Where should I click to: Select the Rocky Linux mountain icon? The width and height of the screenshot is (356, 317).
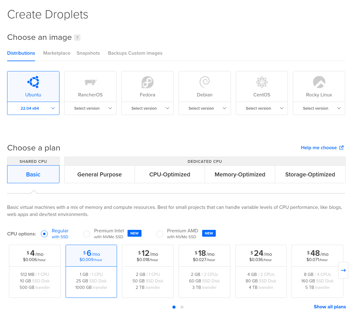pyautogui.click(x=319, y=82)
